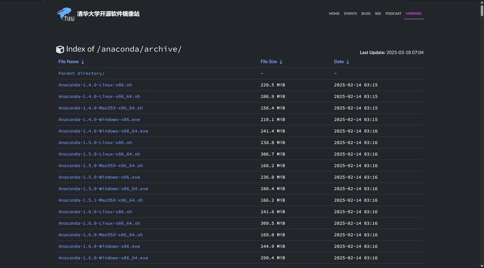Open Anaconda-1.5.1-MacOSX-x86_64.sh link
484x268 pixels.
pos(100,200)
